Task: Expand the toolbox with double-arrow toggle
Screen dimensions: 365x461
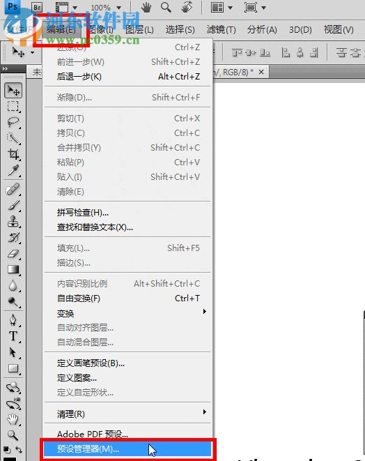Action: pos(6,68)
